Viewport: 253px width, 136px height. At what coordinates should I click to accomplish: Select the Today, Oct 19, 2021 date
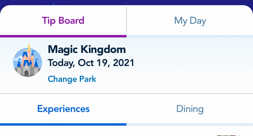click(x=91, y=63)
